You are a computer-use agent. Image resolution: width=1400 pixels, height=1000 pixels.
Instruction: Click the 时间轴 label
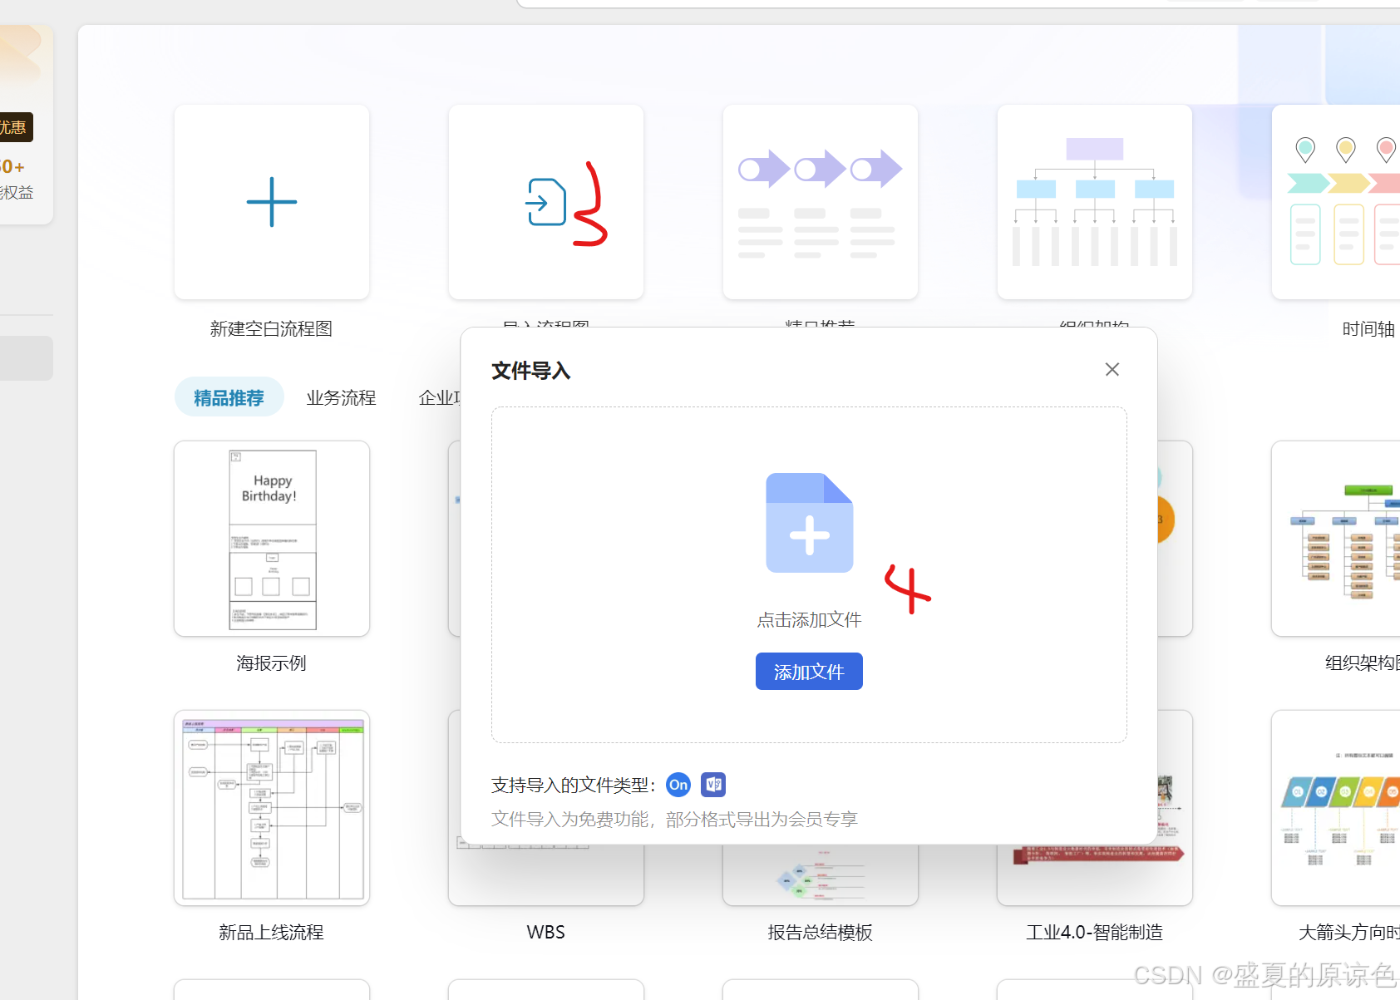[x=1368, y=329]
